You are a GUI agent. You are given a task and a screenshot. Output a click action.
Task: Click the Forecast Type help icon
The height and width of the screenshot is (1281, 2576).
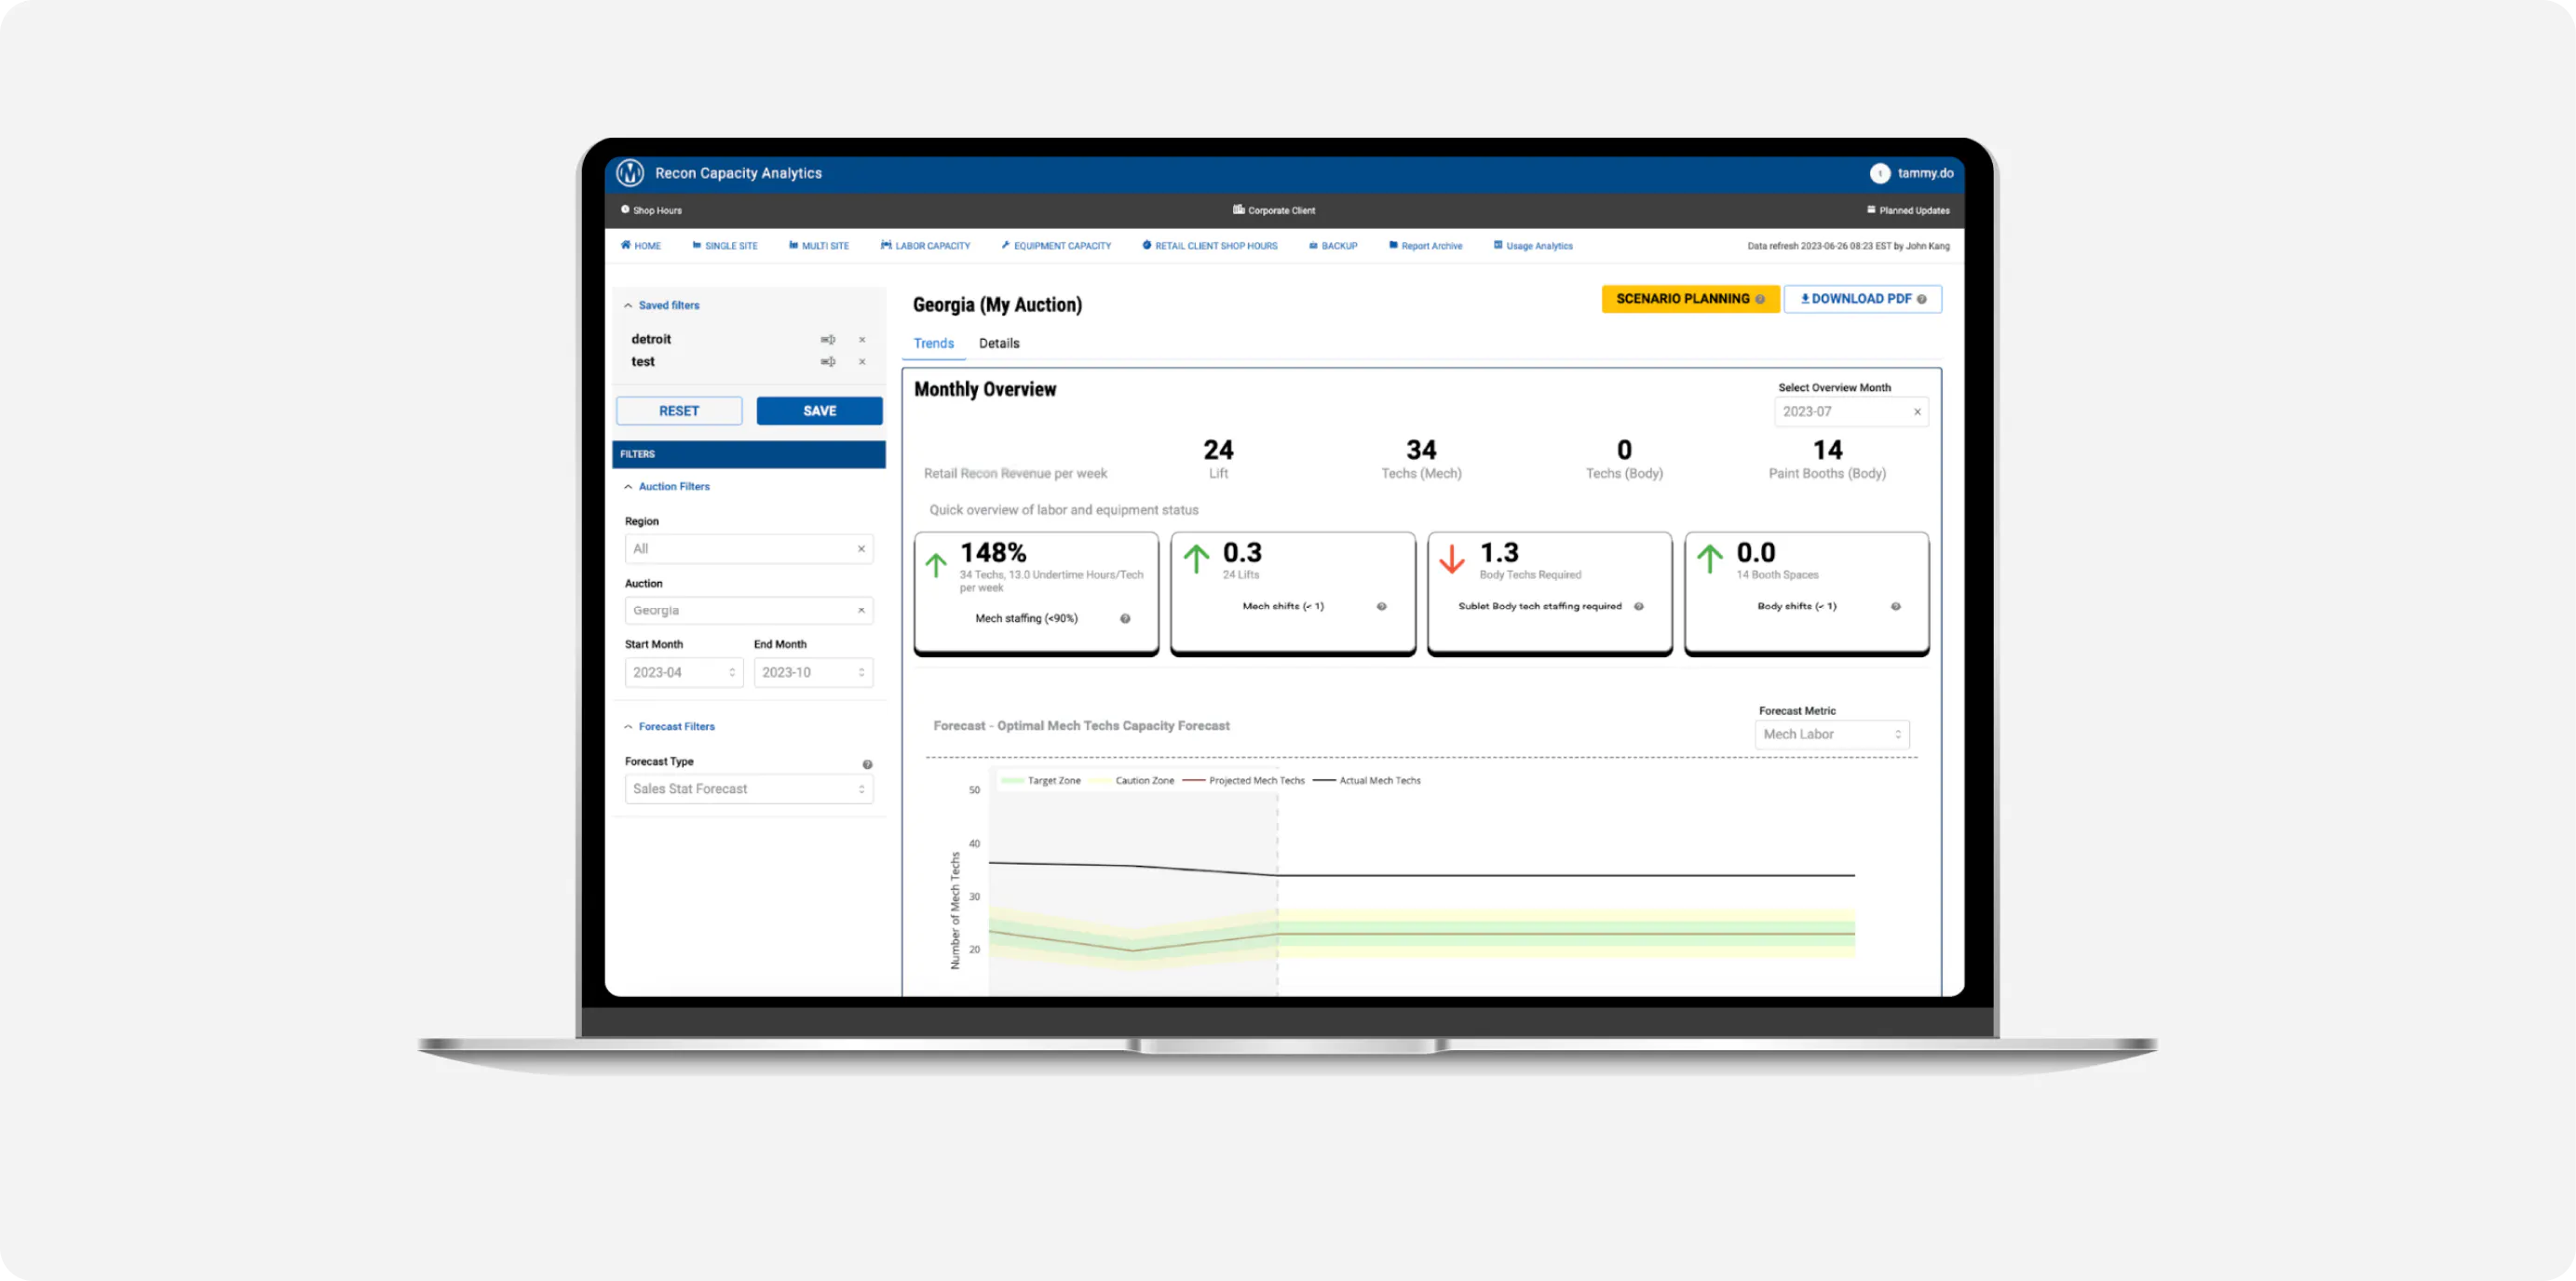click(x=867, y=765)
